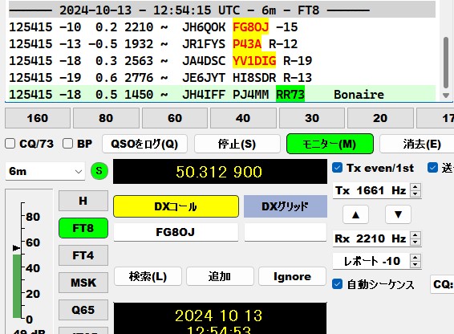Click the yellow DXコール button
Viewport: 454px width, 334px height.
[176, 206]
